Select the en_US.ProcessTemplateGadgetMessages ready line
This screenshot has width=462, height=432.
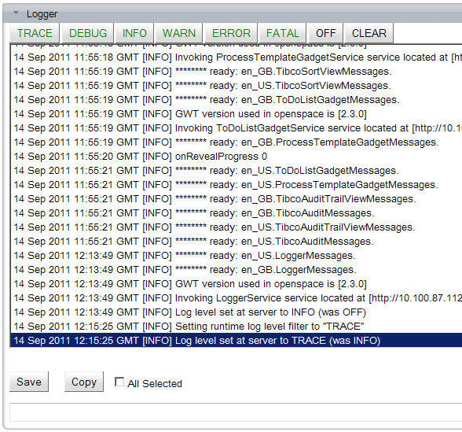(236, 185)
